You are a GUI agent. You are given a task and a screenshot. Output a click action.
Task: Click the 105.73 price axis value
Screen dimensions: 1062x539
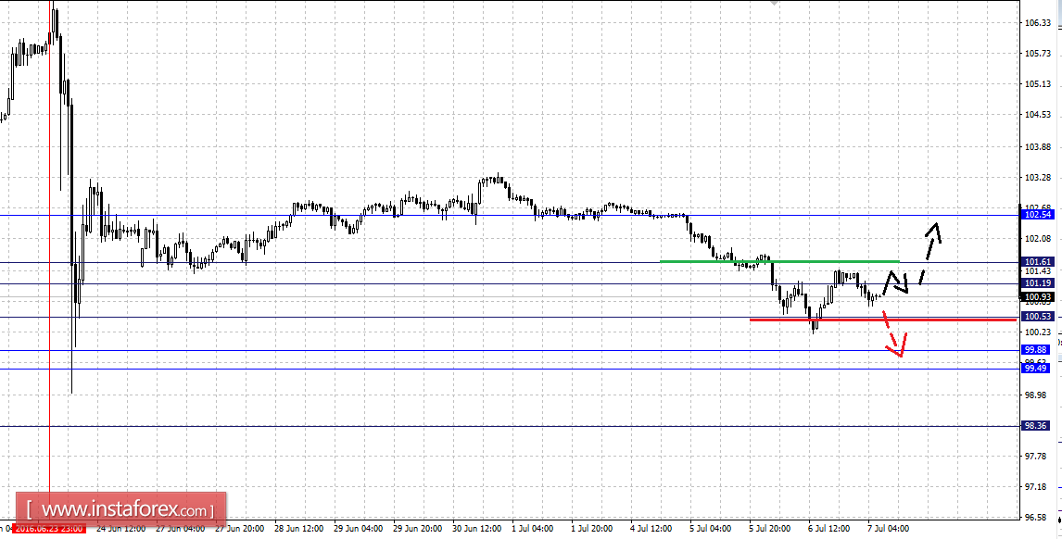coord(1038,54)
